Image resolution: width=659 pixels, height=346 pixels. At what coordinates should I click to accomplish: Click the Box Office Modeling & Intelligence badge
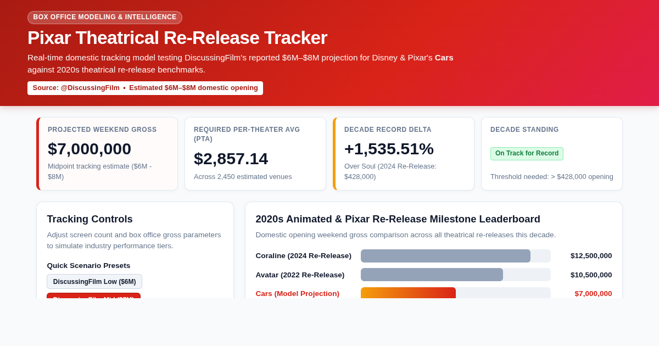(105, 18)
